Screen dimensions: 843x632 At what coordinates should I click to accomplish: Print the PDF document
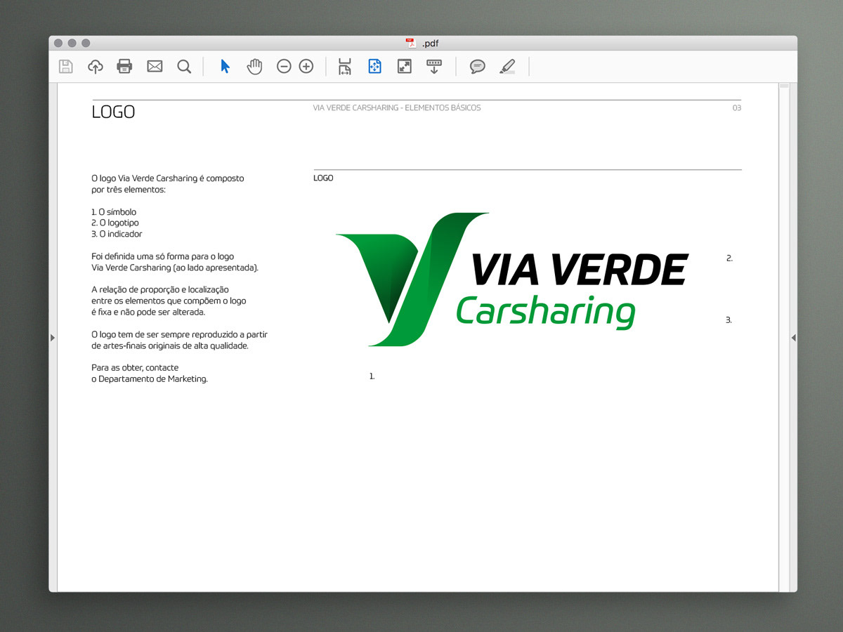pyautogui.click(x=124, y=67)
